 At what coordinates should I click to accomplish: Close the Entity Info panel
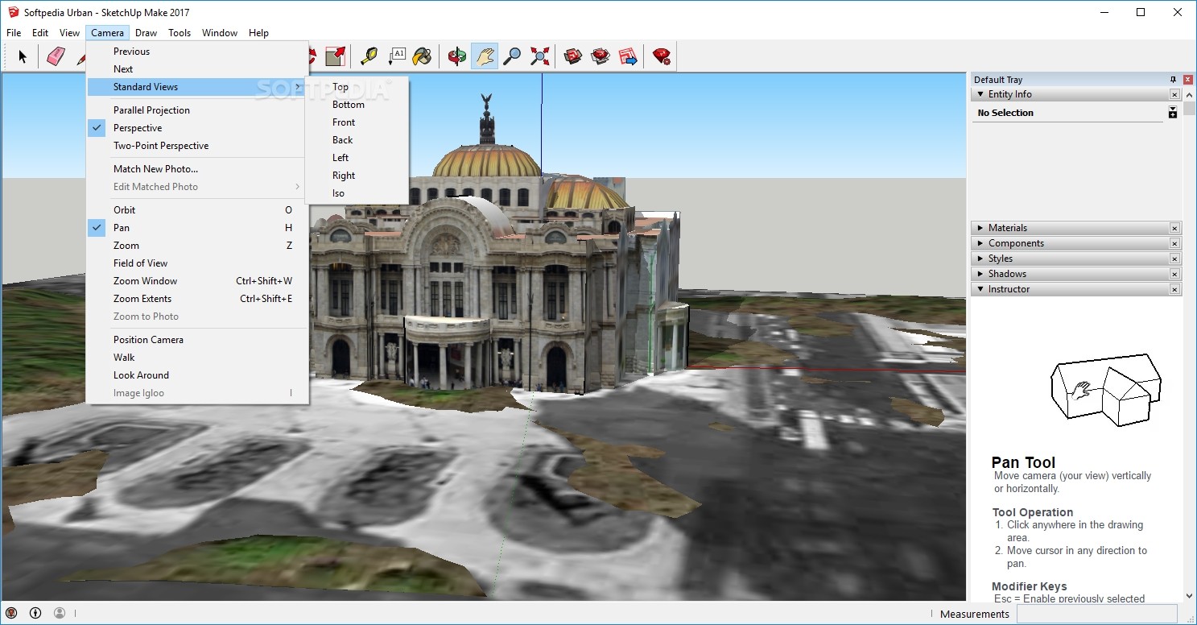[1174, 94]
